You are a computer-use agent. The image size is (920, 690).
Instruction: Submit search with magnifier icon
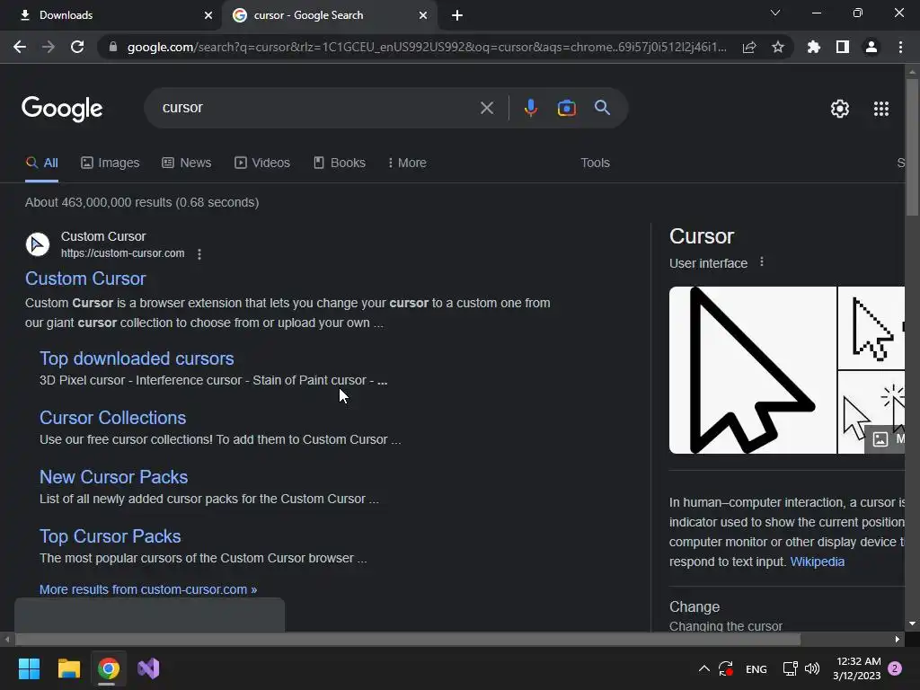point(603,108)
